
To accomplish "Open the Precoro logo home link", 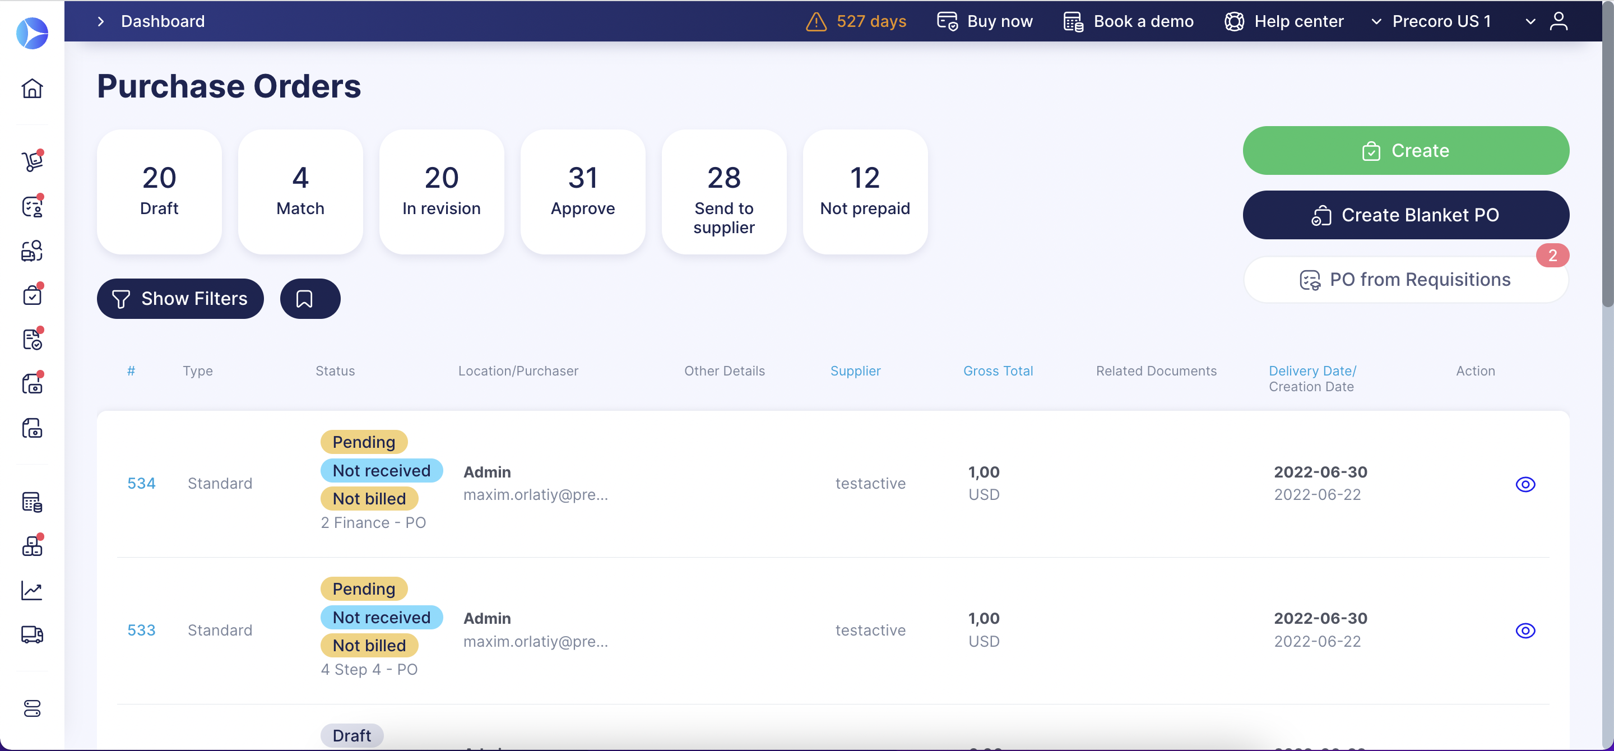I will click(x=32, y=33).
